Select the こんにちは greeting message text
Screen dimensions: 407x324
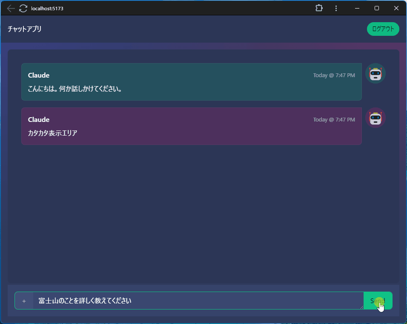point(75,89)
